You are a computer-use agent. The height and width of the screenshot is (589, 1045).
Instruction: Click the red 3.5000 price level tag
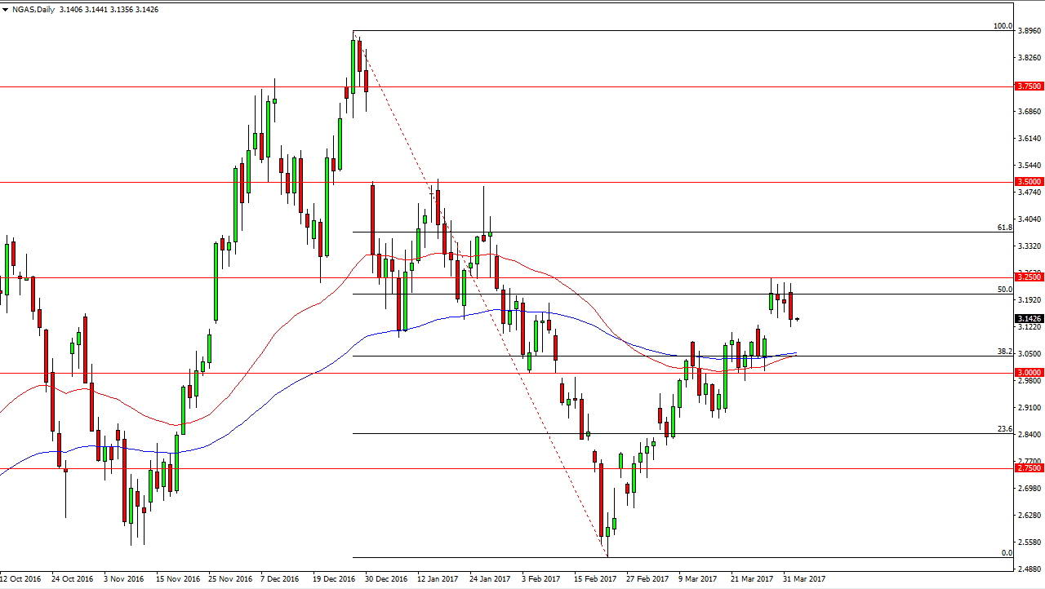pos(1029,182)
